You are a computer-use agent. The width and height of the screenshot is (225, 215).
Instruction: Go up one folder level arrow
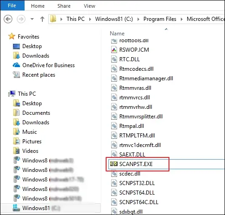tap(42, 19)
